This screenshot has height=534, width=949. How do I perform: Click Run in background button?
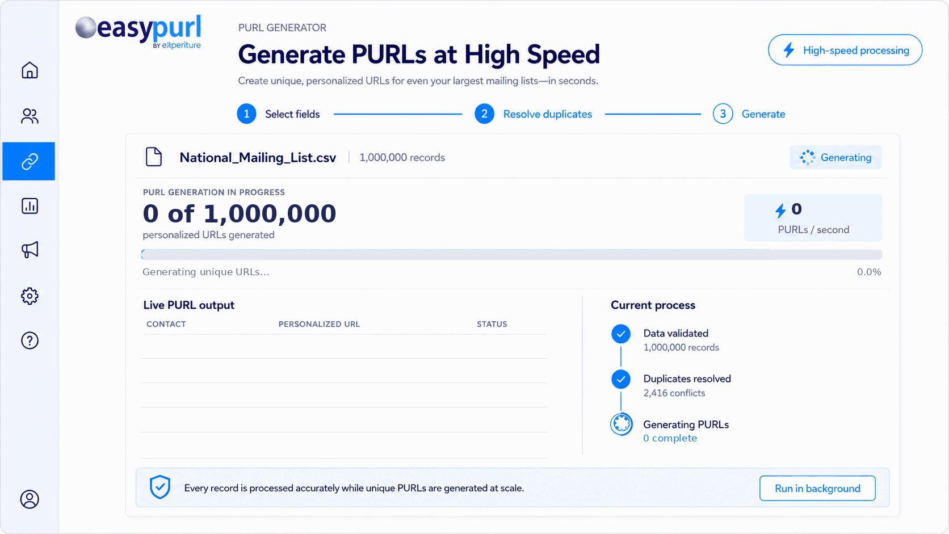click(x=817, y=488)
